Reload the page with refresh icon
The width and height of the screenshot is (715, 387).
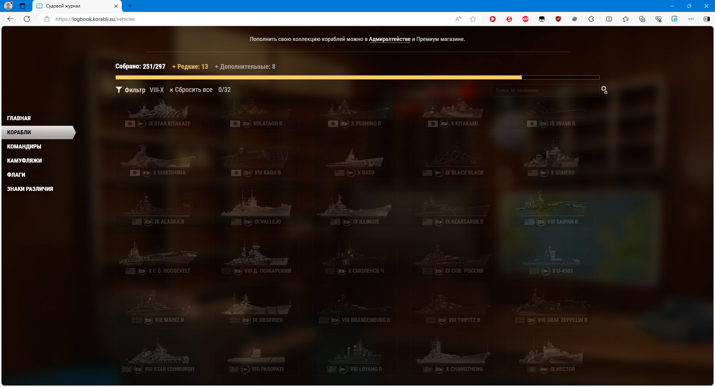[x=27, y=19]
